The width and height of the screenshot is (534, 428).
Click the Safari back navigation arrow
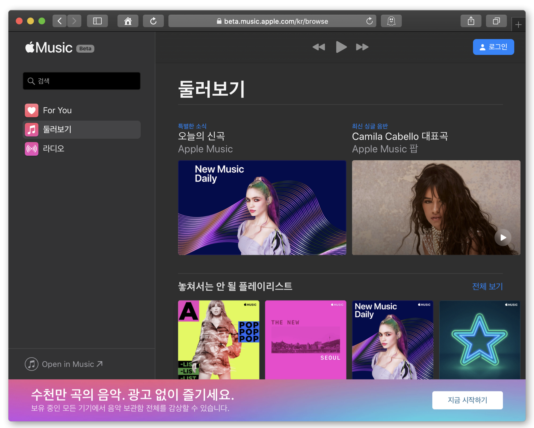click(60, 21)
